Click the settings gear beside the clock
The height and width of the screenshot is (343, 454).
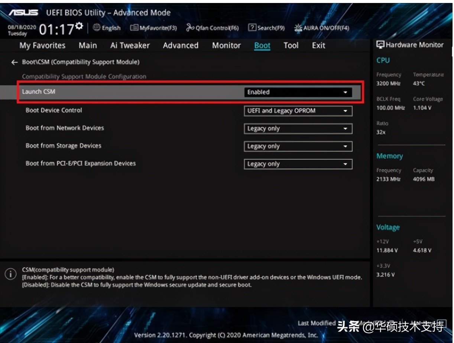click(x=79, y=26)
